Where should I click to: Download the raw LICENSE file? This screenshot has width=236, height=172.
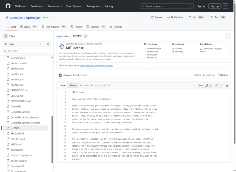pyautogui.click(x=211, y=85)
